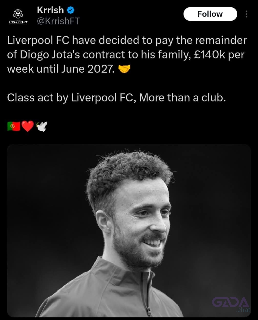Open the @KrrishFT handle link
The image size is (258, 320).
coord(58,21)
